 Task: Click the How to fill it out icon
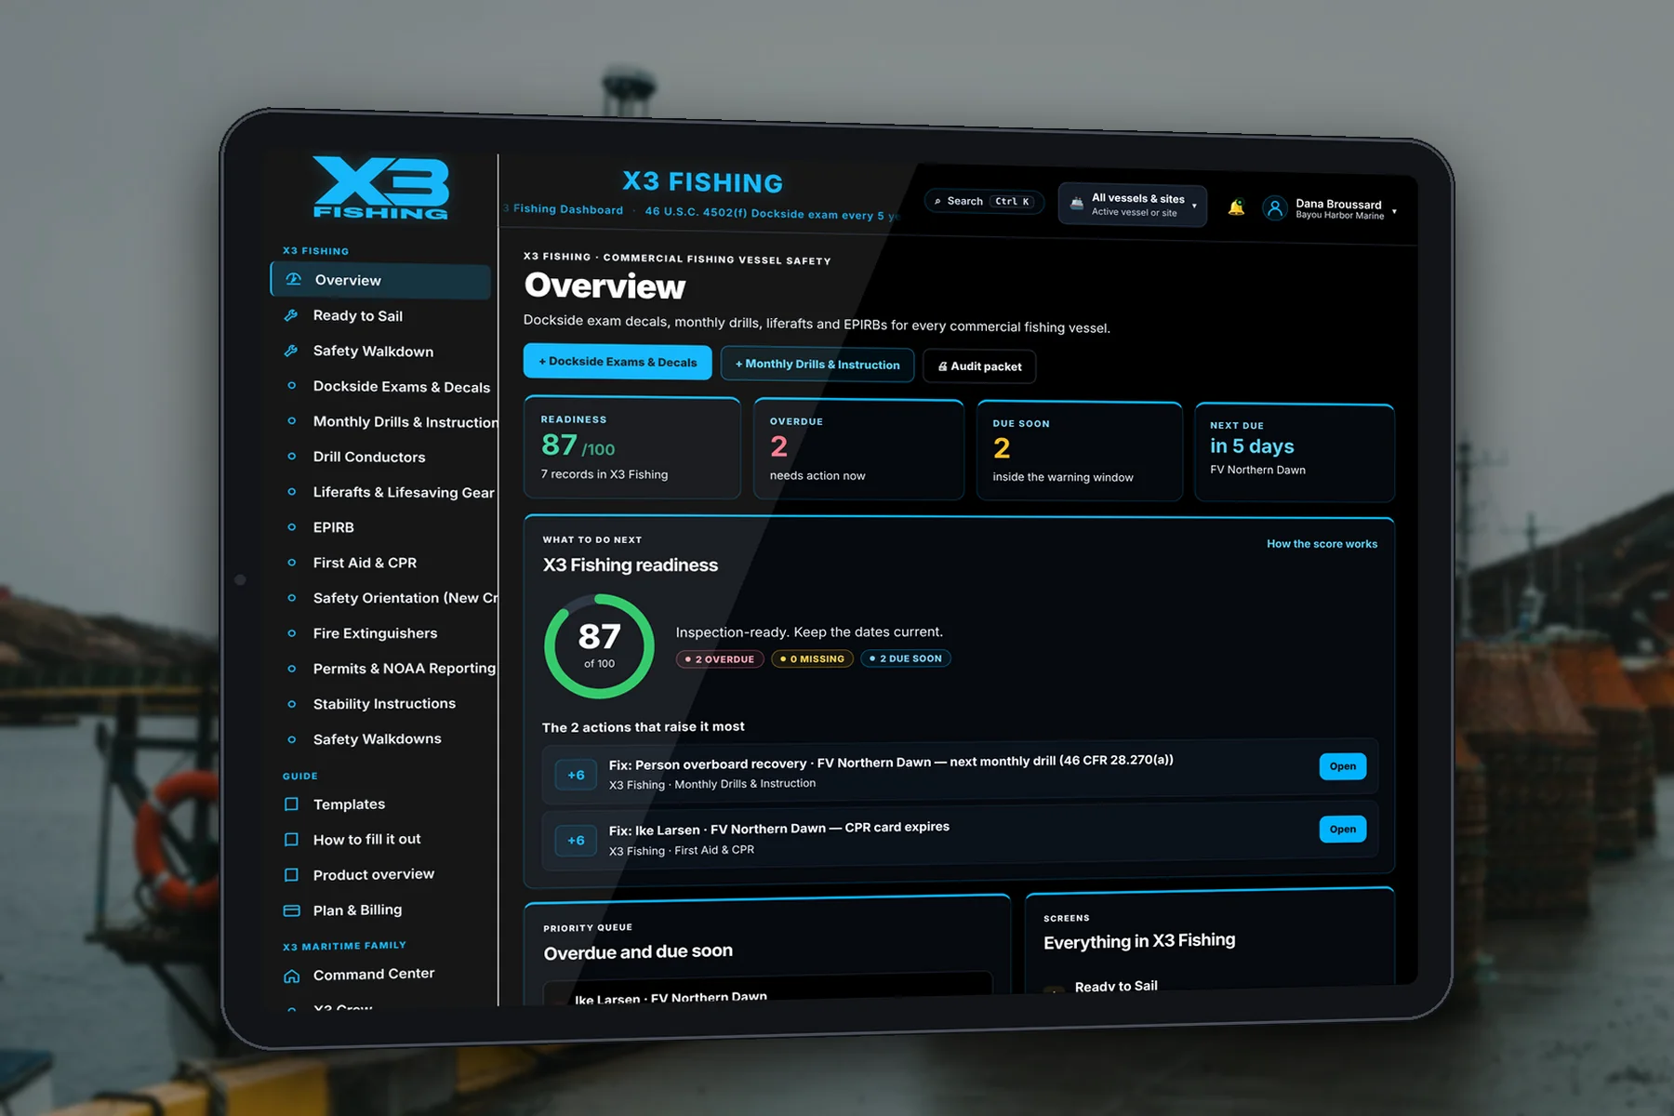click(x=291, y=839)
